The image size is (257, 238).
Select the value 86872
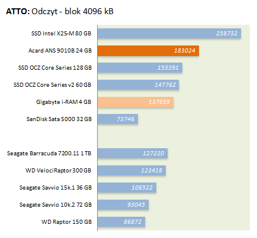pyautogui.click(x=133, y=222)
